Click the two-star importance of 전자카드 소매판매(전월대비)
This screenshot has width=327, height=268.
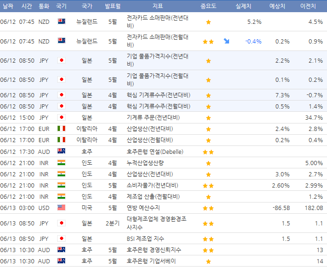[x=208, y=42]
